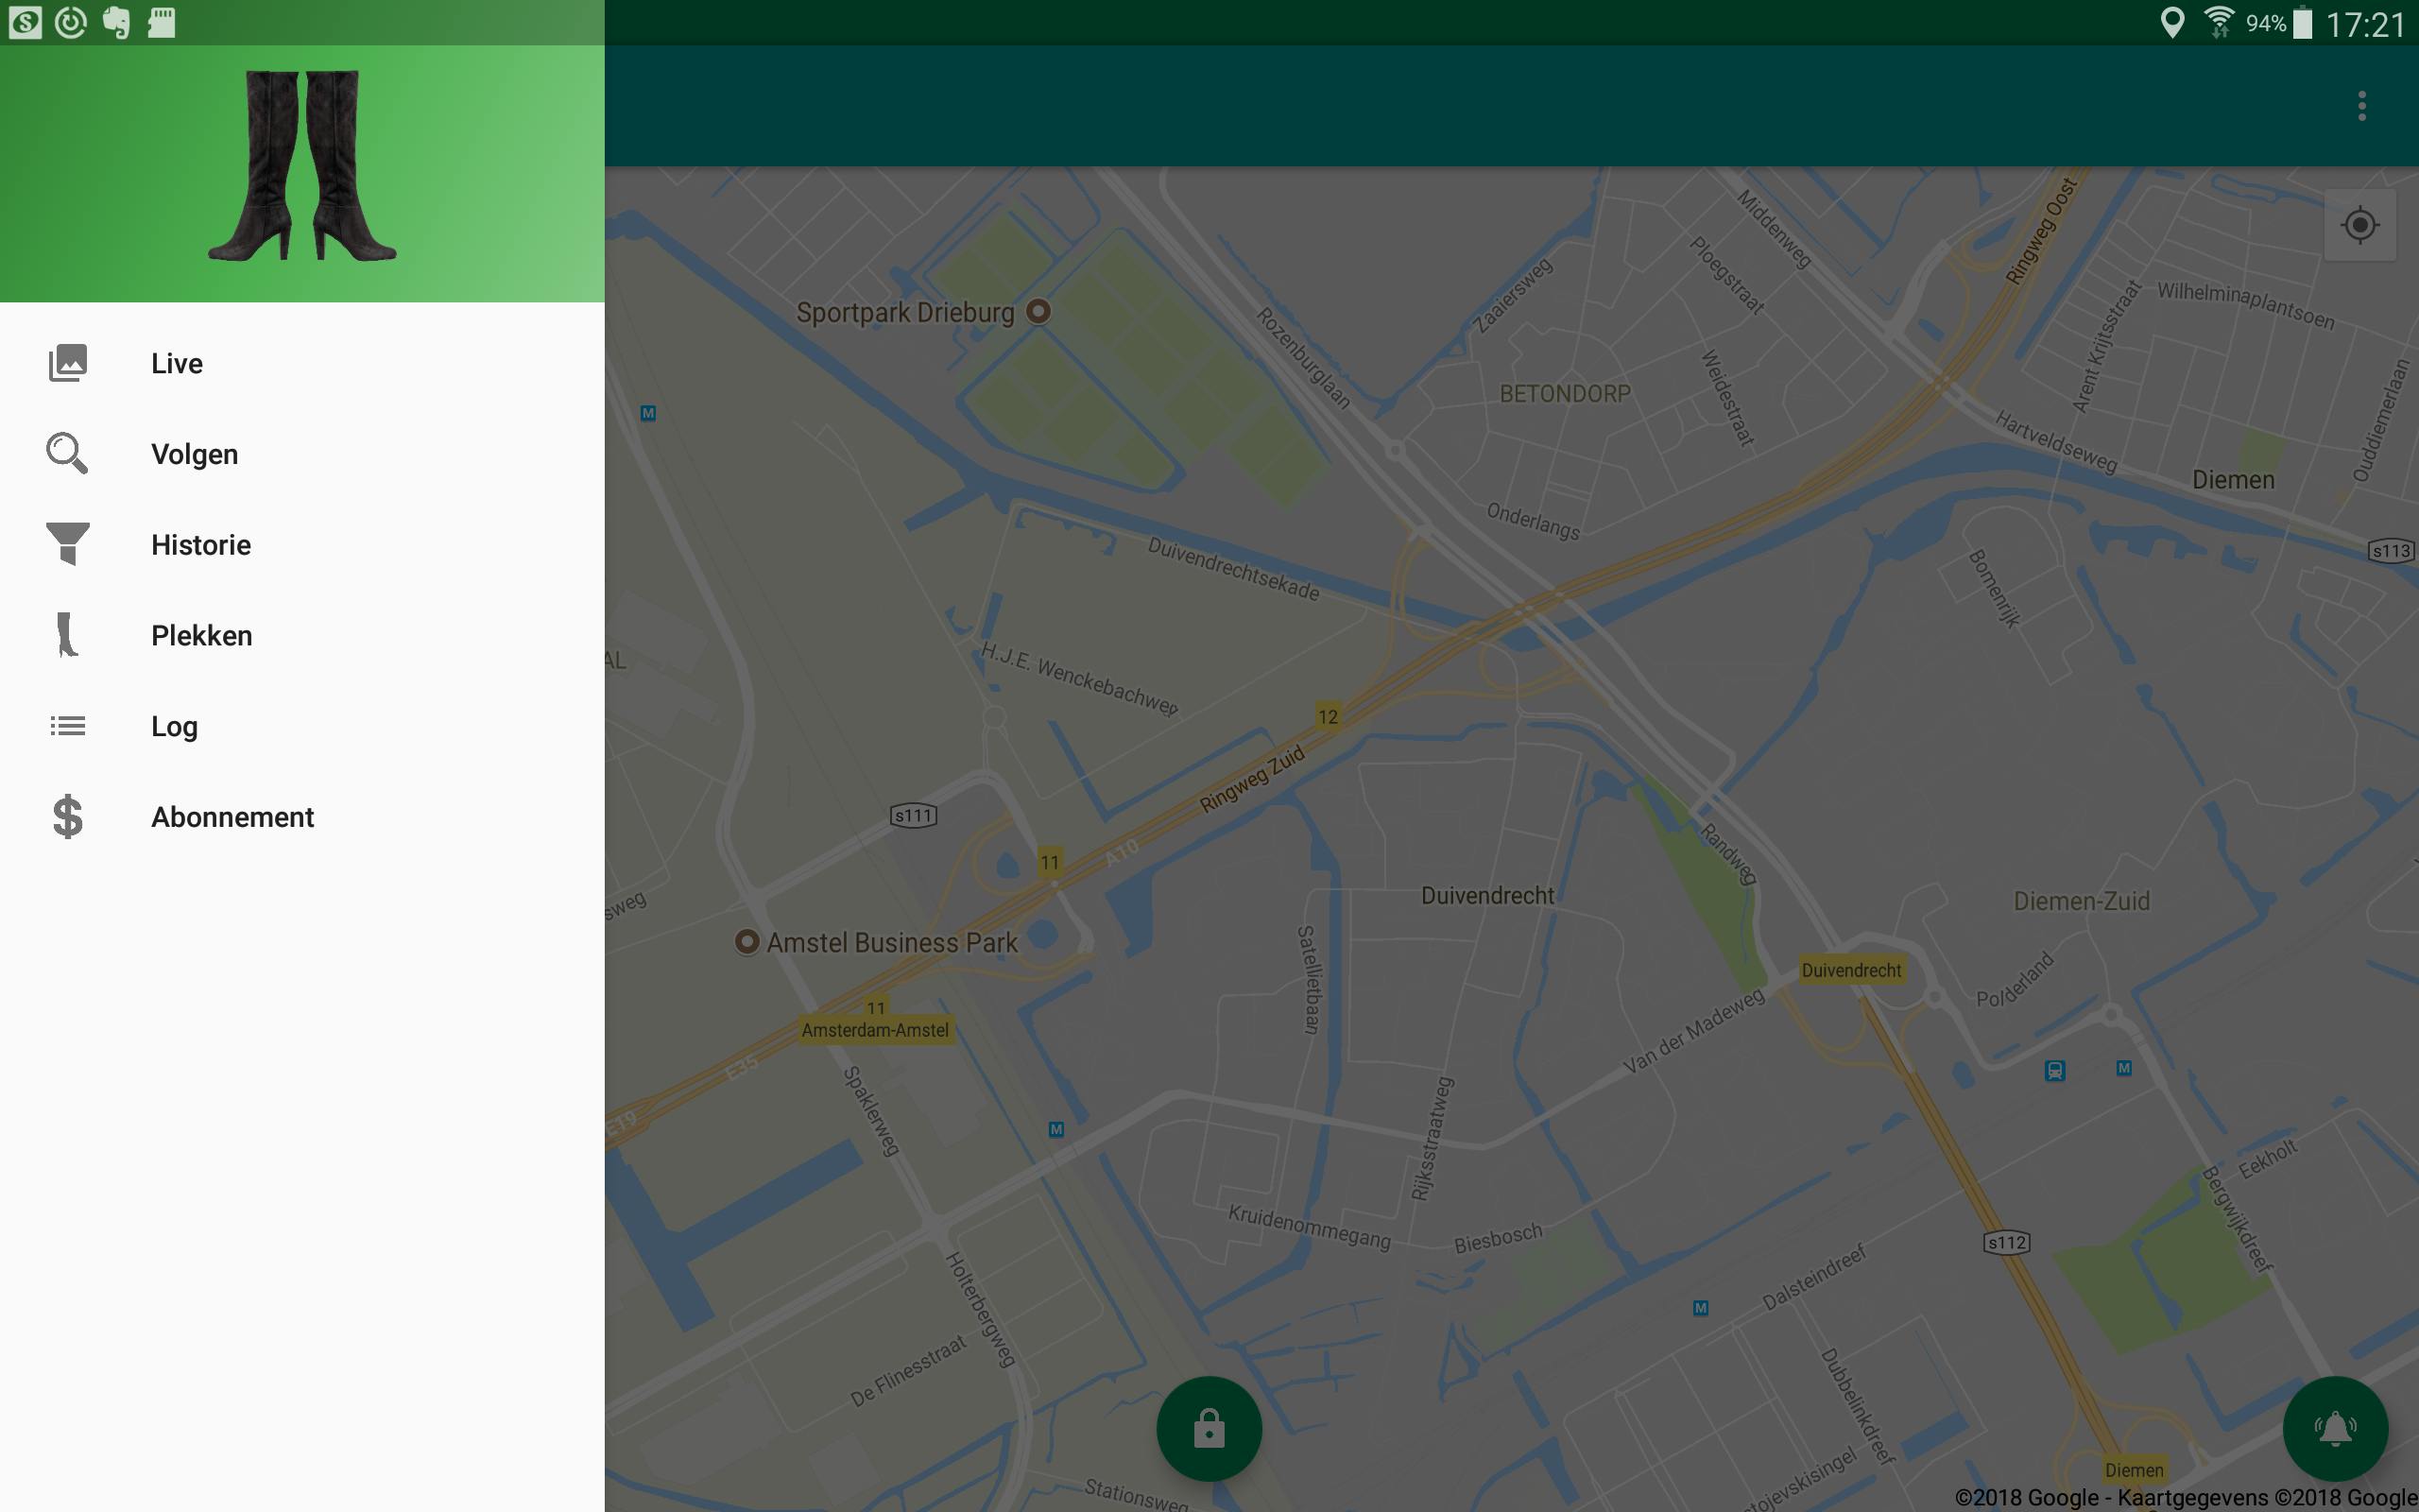Open the three-dot overflow menu
2419x1512 pixels.
(x=2362, y=106)
